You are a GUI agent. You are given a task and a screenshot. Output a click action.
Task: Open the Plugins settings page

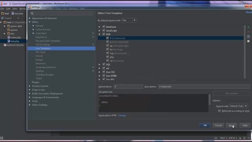coord(35,82)
